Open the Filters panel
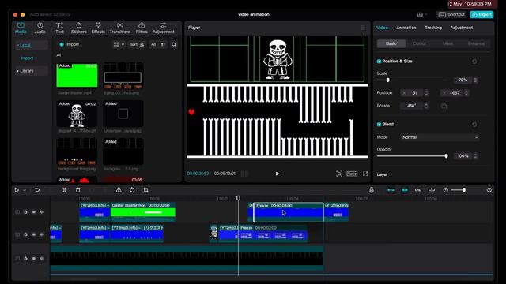The height and width of the screenshot is (284, 506). coord(142,28)
